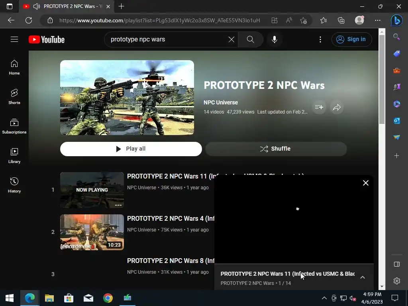Open PROTOTYPE 2 NPC Wars 8 title
The width and height of the screenshot is (408, 306).
[171, 261]
